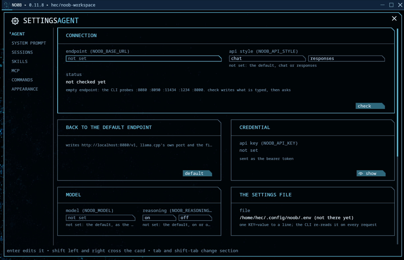Click the 'status' label in CONNECTION
This screenshot has width=404, height=260.
tap(74, 74)
